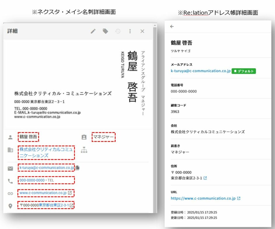Click postal code 〒 000-0000 in Re:lation
This screenshot has height=229, width=275.
click(x=181, y=173)
